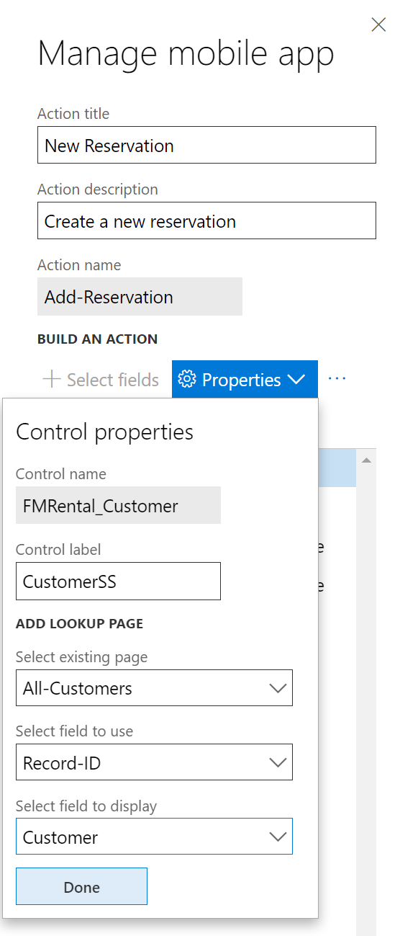Click the Control properties heading
This screenshot has width=400, height=936.
point(105,432)
